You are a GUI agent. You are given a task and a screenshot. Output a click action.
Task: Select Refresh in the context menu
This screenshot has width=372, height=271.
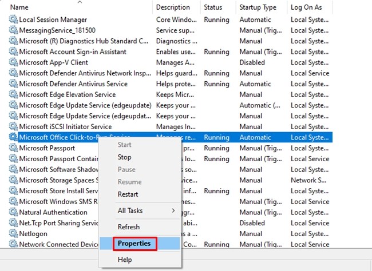[x=140, y=227]
